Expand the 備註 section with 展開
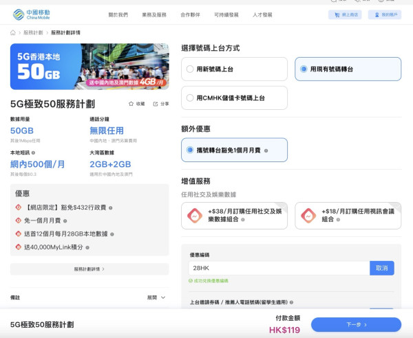 click(156, 297)
